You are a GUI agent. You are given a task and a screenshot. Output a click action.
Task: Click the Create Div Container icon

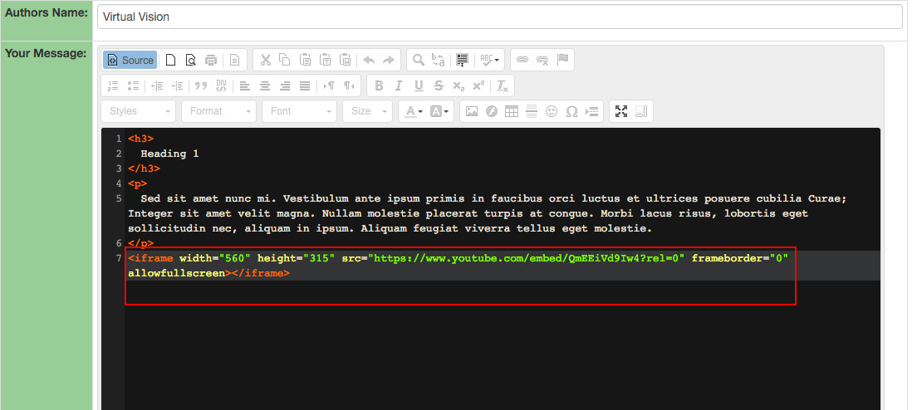[221, 85]
